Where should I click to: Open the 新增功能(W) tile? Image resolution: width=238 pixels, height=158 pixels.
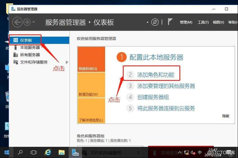91,85
